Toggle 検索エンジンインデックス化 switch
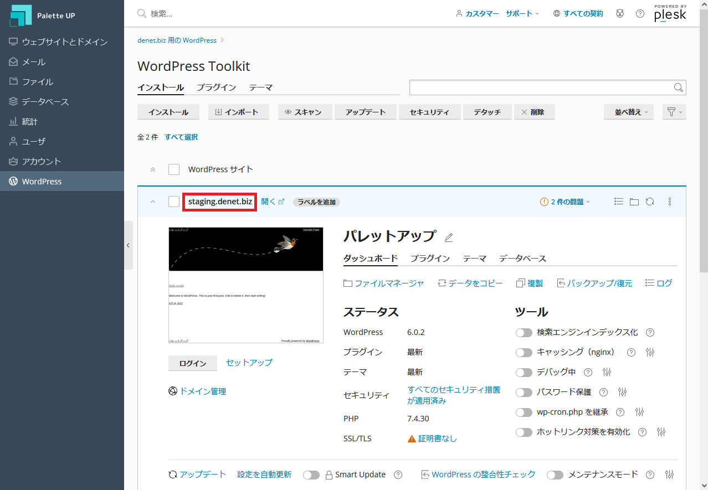The image size is (708, 490). [x=524, y=333]
